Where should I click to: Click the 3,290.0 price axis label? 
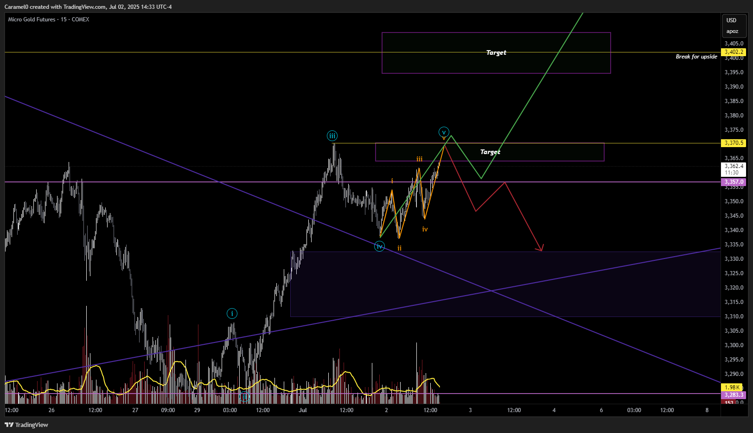[734, 374]
